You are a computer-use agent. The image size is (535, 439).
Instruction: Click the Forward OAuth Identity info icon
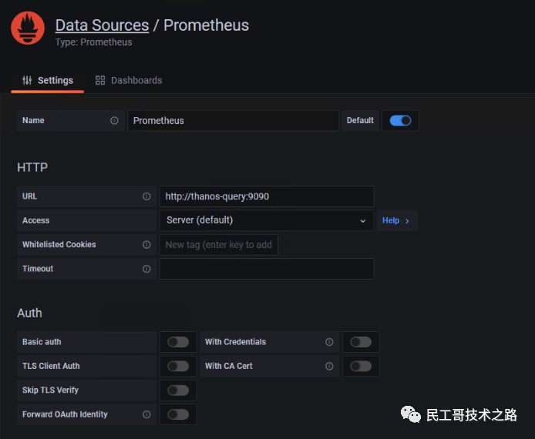tap(146, 414)
